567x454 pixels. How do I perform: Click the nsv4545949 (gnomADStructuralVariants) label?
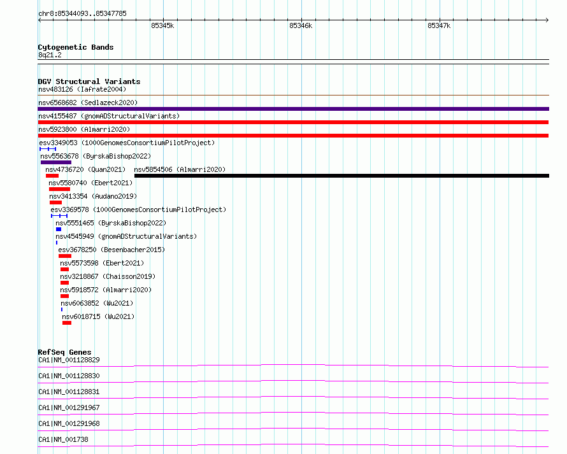tap(126, 236)
